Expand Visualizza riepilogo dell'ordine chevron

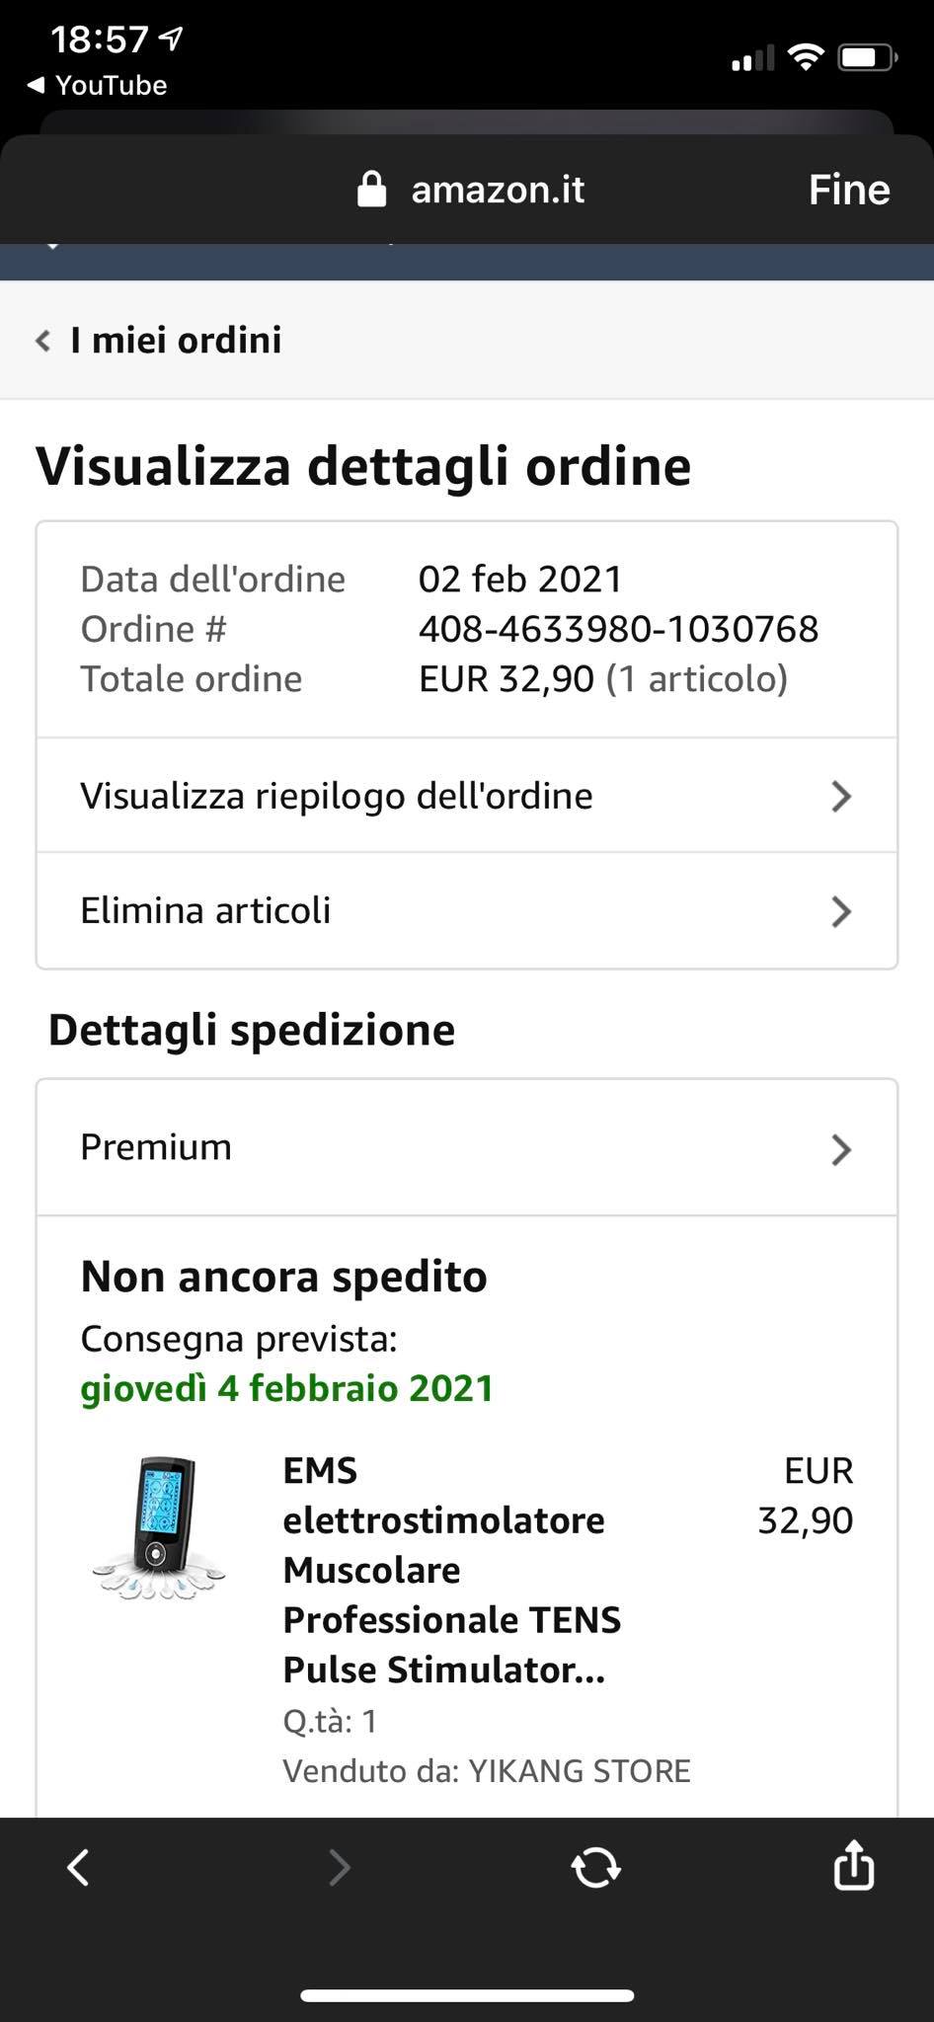coord(840,796)
